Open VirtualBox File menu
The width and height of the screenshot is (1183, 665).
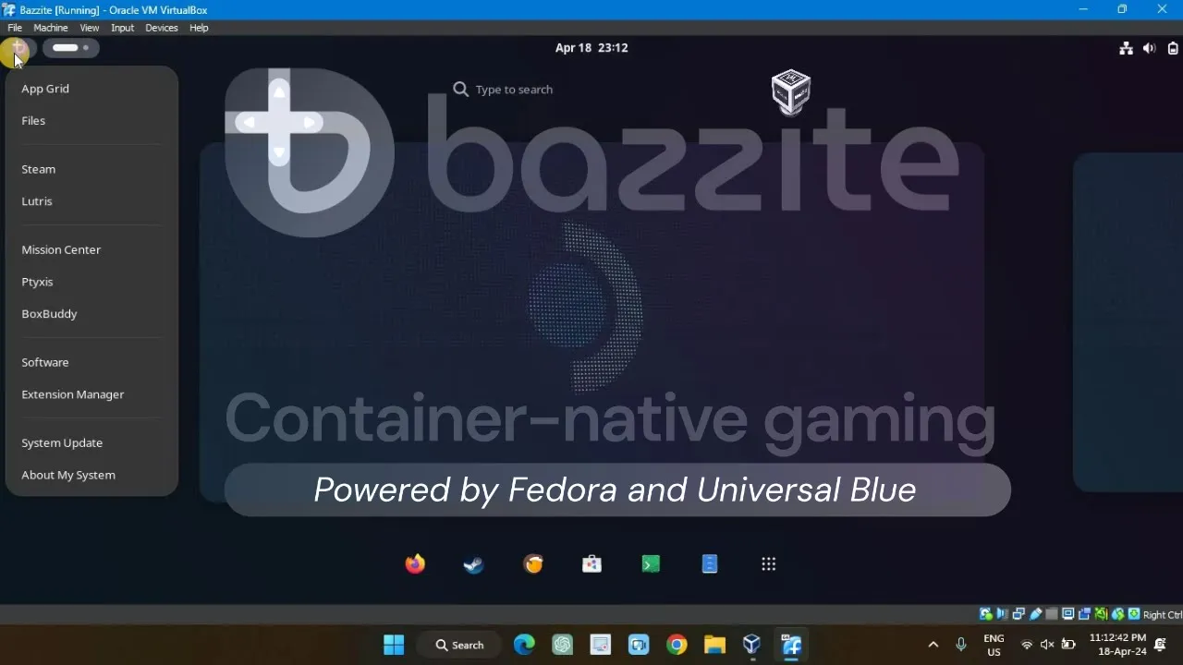click(x=15, y=28)
